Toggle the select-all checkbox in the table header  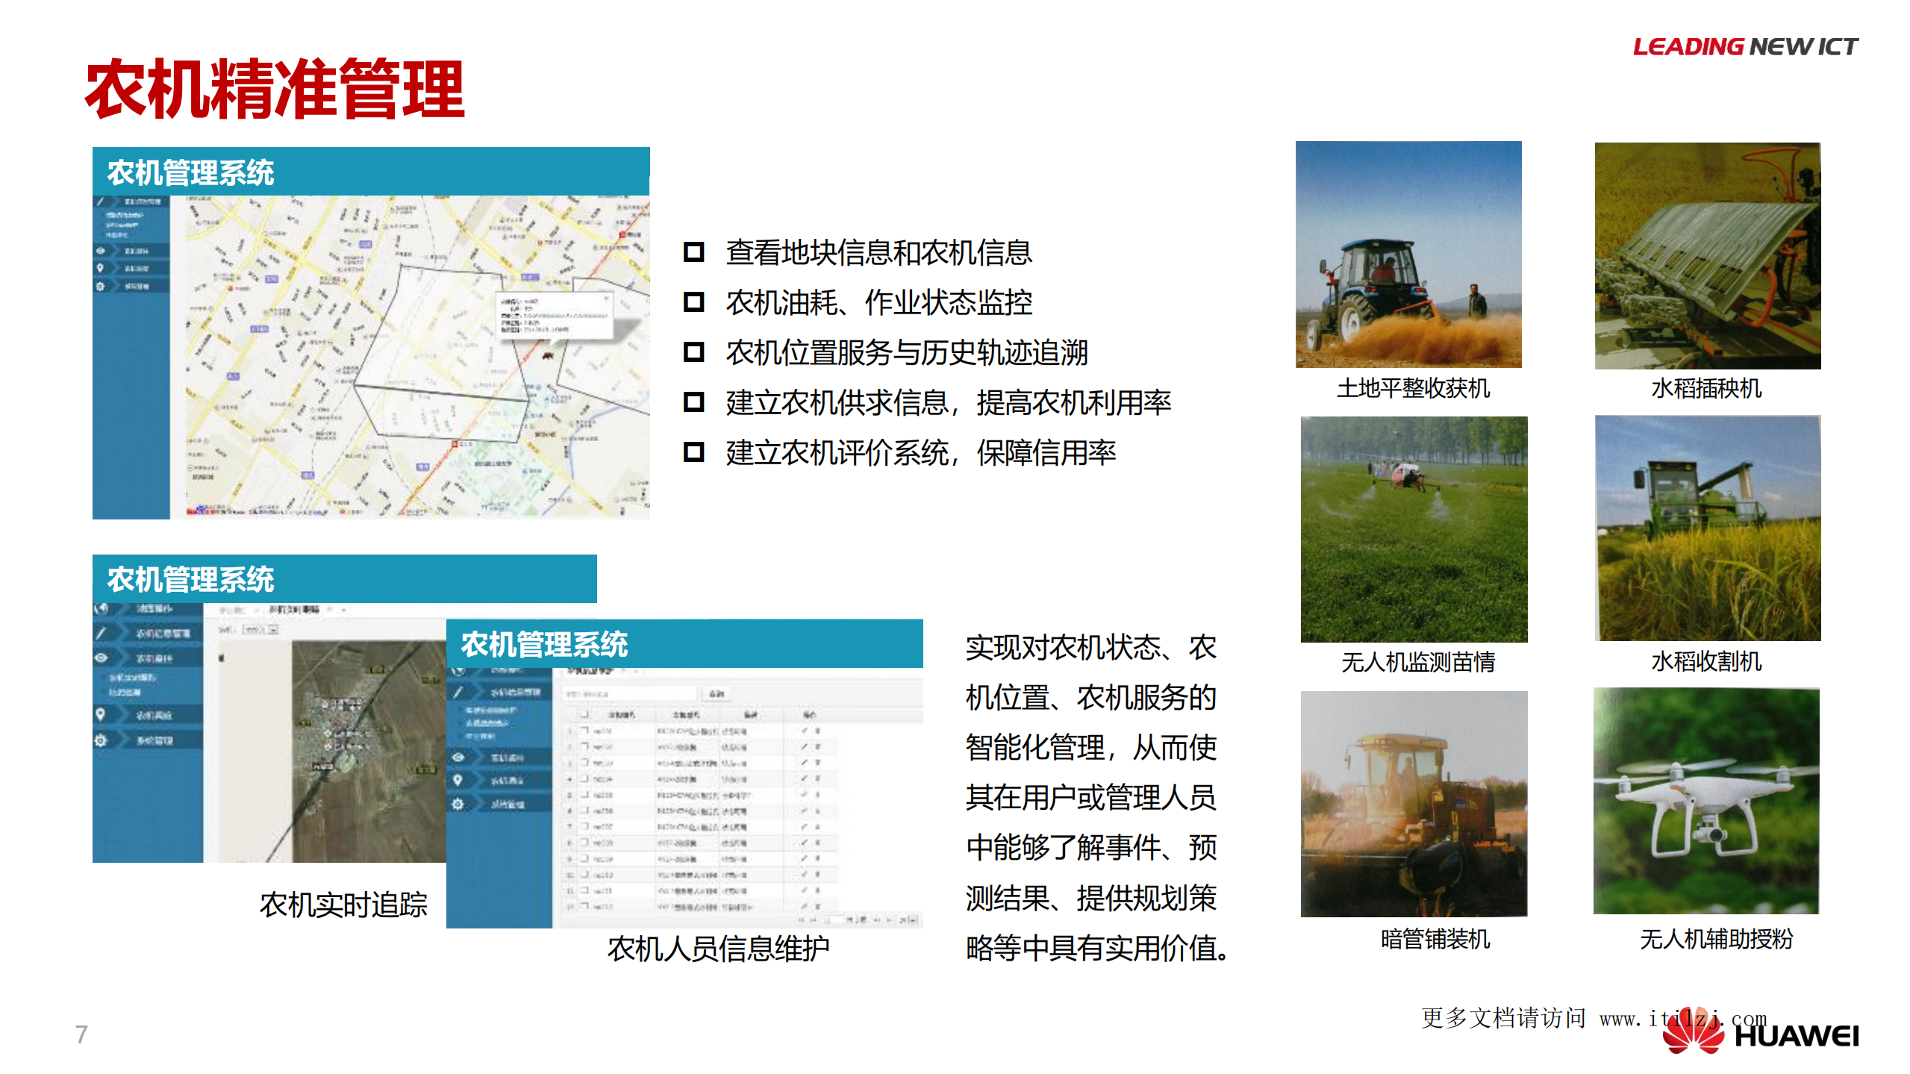pos(583,714)
